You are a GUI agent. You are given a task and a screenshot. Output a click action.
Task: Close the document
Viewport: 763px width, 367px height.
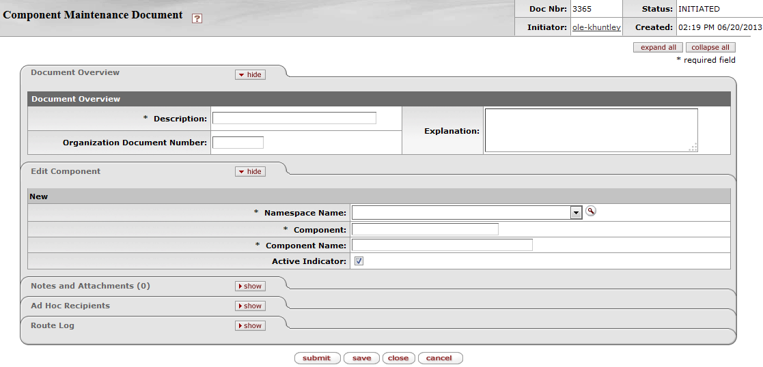[x=398, y=358]
